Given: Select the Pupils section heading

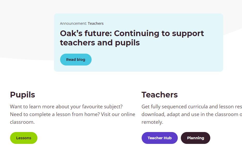Looking at the screenshot, I should point(22,95).
